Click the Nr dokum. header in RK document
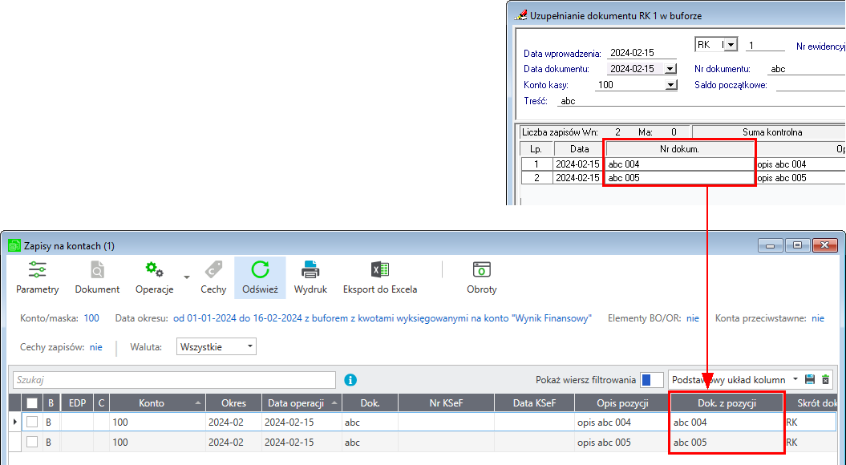The width and height of the screenshot is (846, 465). tap(679, 149)
